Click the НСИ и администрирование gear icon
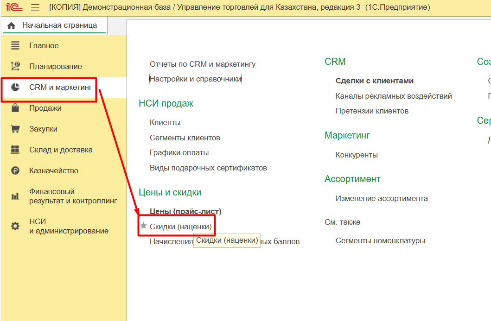The height and width of the screenshot is (321, 491). (x=15, y=226)
